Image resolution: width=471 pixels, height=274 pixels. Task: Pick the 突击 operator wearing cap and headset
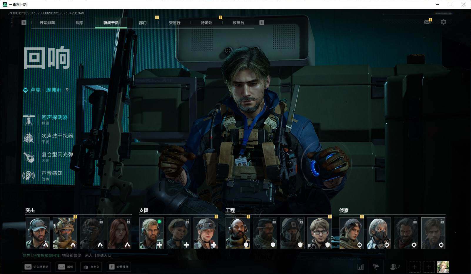[38, 233]
